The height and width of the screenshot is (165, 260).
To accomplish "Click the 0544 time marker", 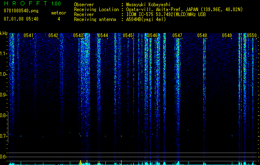I will click(103, 35).
